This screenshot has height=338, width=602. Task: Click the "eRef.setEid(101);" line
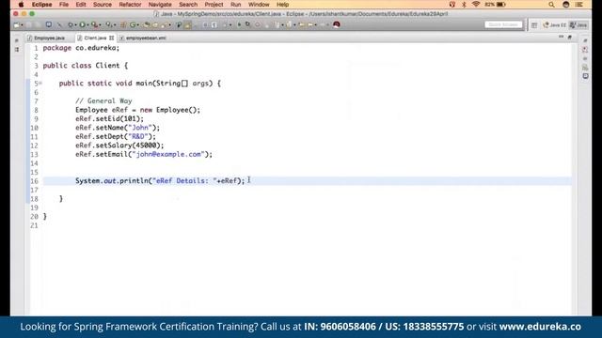tap(109, 119)
